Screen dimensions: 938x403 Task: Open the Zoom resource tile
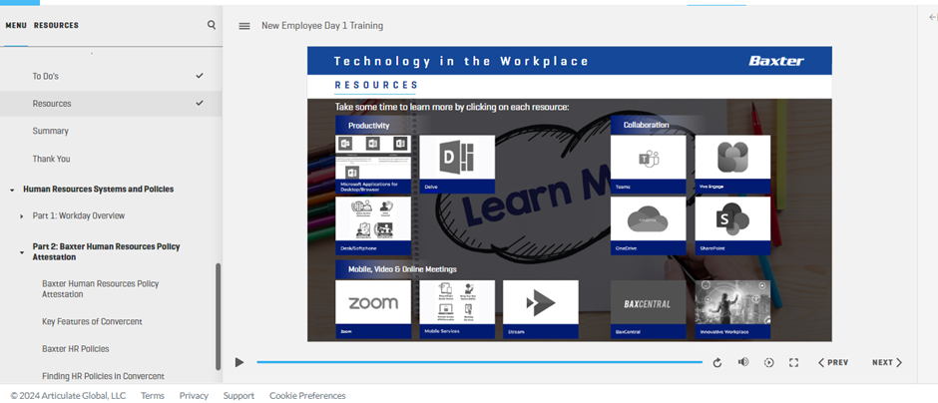coord(373,309)
